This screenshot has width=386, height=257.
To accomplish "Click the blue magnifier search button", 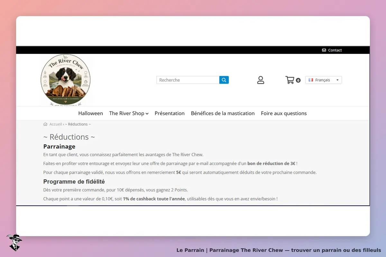I will [x=224, y=80].
